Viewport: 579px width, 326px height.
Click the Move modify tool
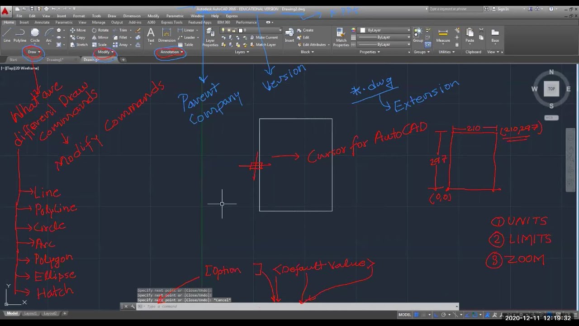(x=78, y=30)
